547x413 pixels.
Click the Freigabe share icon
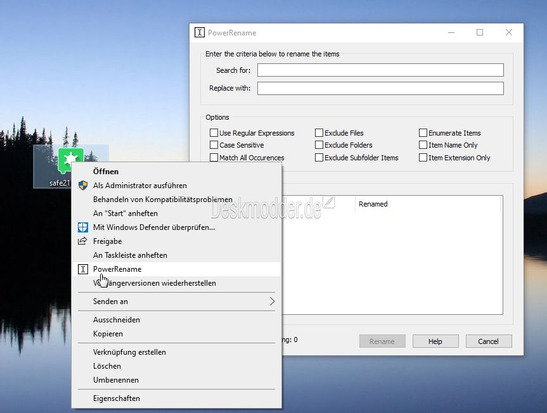click(x=82, y=241)
